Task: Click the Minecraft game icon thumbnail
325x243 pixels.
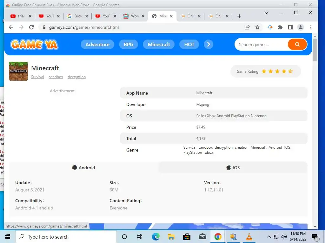Action: tap(18, 71)
